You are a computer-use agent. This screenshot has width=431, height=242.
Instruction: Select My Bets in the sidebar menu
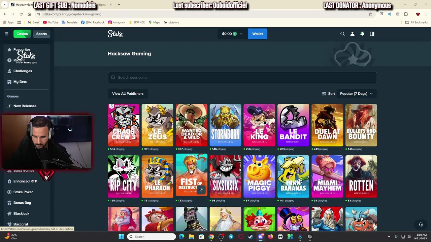coord(20,82)
